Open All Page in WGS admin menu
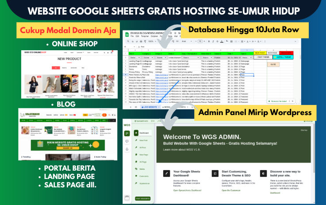Image resolution: width=326 pixels, height=205 pixels. pyautogui.click(x=142, y=162)
